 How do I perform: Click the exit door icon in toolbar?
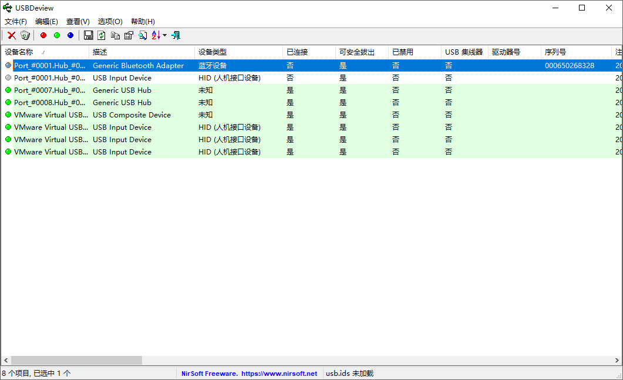176,35
